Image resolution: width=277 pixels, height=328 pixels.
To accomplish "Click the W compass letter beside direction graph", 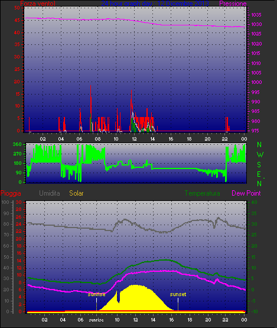I will coord(260,155).
